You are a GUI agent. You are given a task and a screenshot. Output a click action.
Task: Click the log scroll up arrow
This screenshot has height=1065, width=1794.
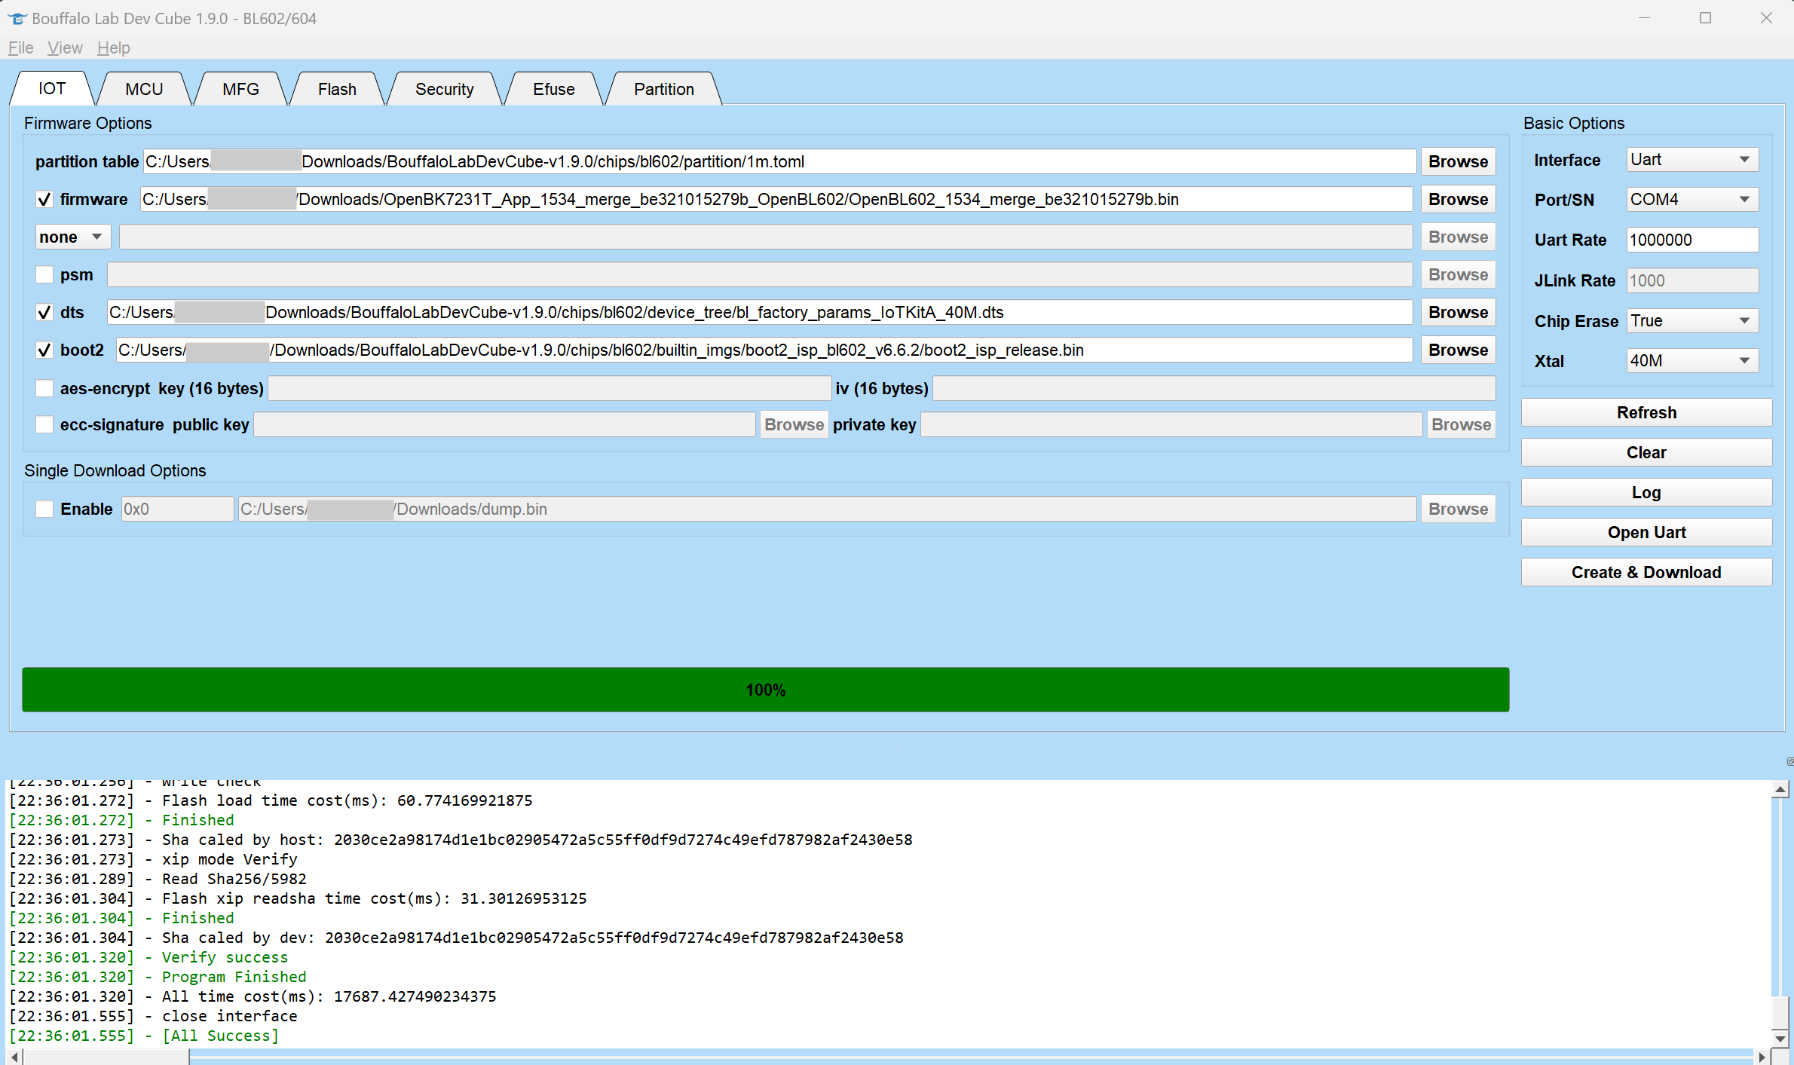[1780, 789]
